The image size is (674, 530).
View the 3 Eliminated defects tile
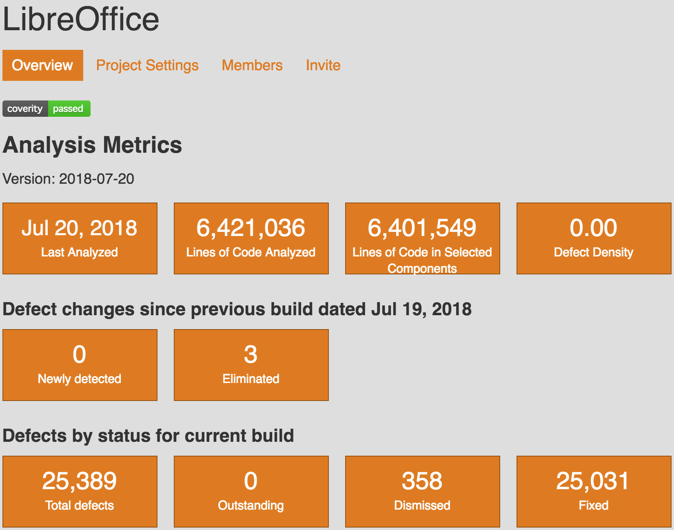(251, 365)
